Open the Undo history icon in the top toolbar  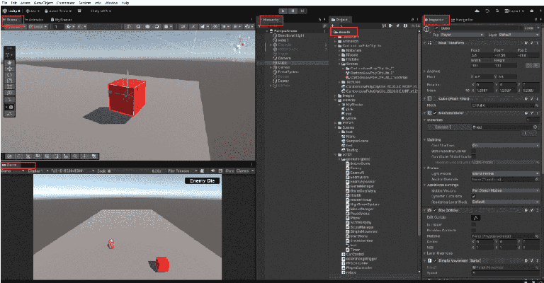click(x=487, y=11)
